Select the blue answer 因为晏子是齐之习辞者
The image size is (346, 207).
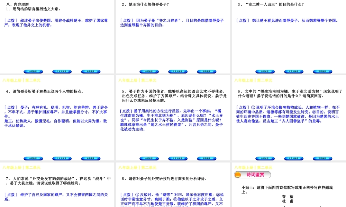tap(172, 23)
